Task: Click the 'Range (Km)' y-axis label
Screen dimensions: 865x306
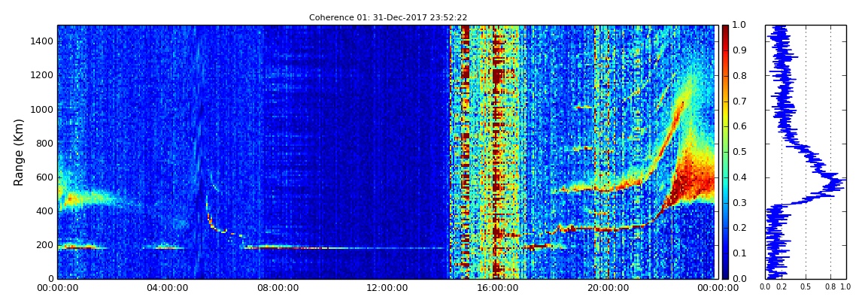Action: (x=20, y=152)
